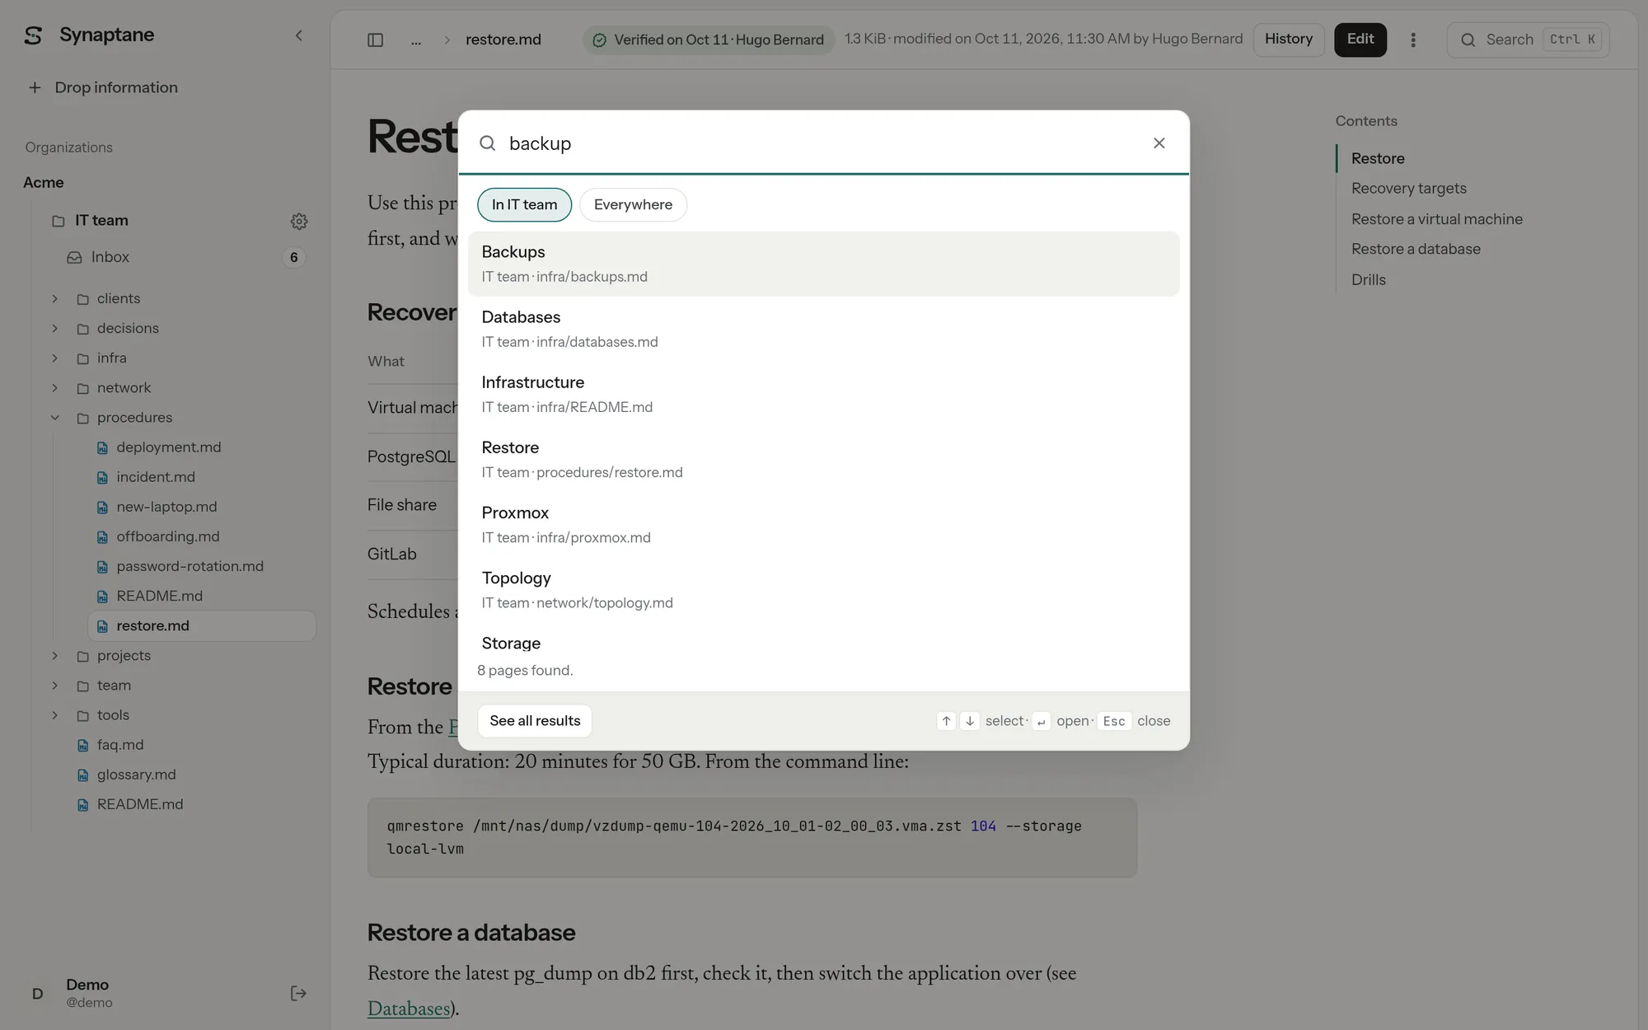Open the breadcrumb ellipsis
This screenshot has height=1030, width=1648.
coord(416,40)
